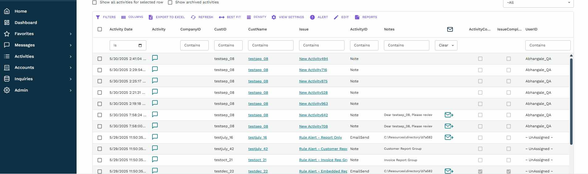Open the Reports toolbar option

(x=366, y=17)
